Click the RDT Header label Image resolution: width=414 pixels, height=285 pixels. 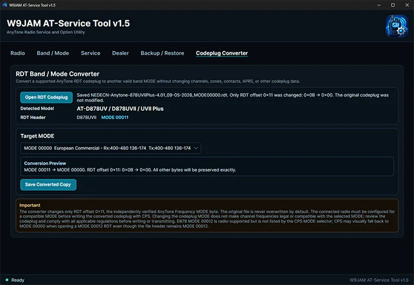click(33, 117)
